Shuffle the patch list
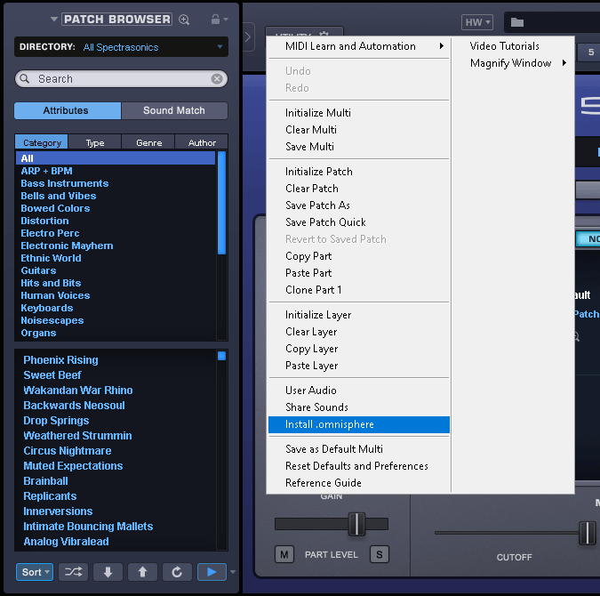 coord(73,572)
